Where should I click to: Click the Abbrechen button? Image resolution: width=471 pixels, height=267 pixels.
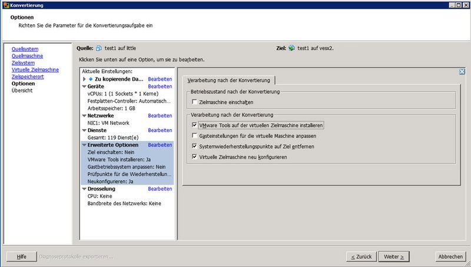click(450, 256)
